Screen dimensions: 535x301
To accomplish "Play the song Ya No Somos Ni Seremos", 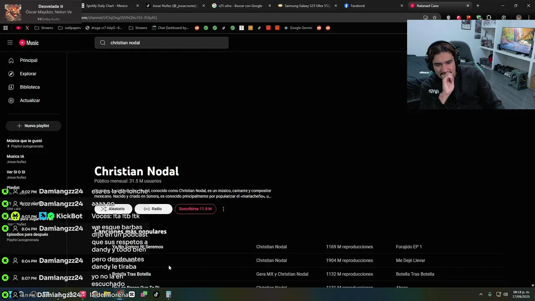I will [x=138, y=247].
